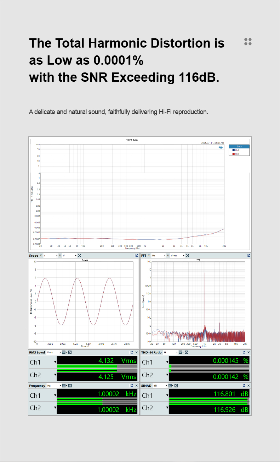Click the Audio Precision logo on THD+N graph
Viewport: 280px width, 462px height.
pyautogui.click(x=221, y=147)
